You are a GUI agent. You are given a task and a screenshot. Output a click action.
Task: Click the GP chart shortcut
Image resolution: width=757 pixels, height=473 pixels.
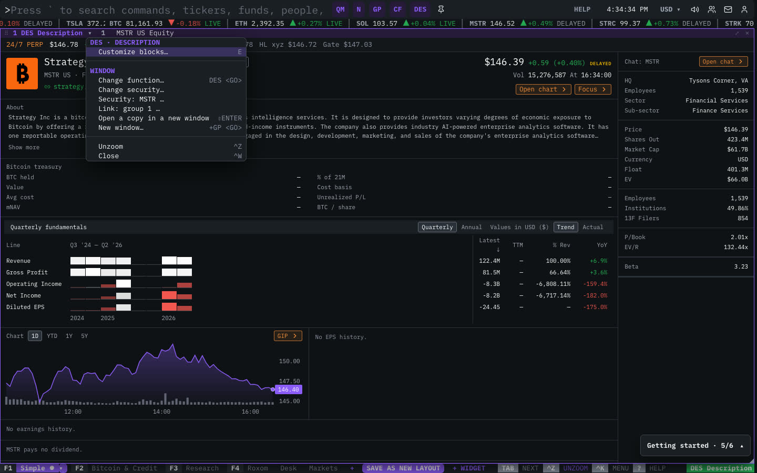377,9
